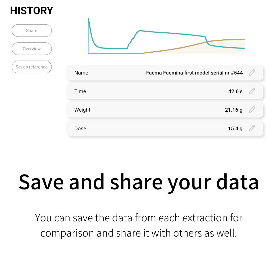
Task: Click the 42.6 s time value
Action: [235, 91]
